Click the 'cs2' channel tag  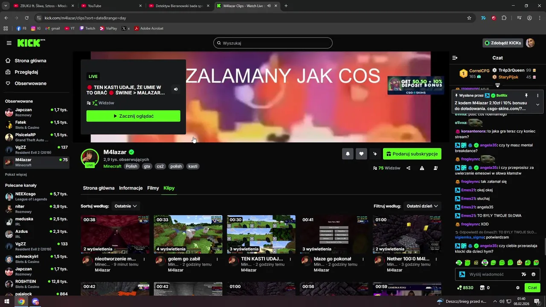[160, 166]
